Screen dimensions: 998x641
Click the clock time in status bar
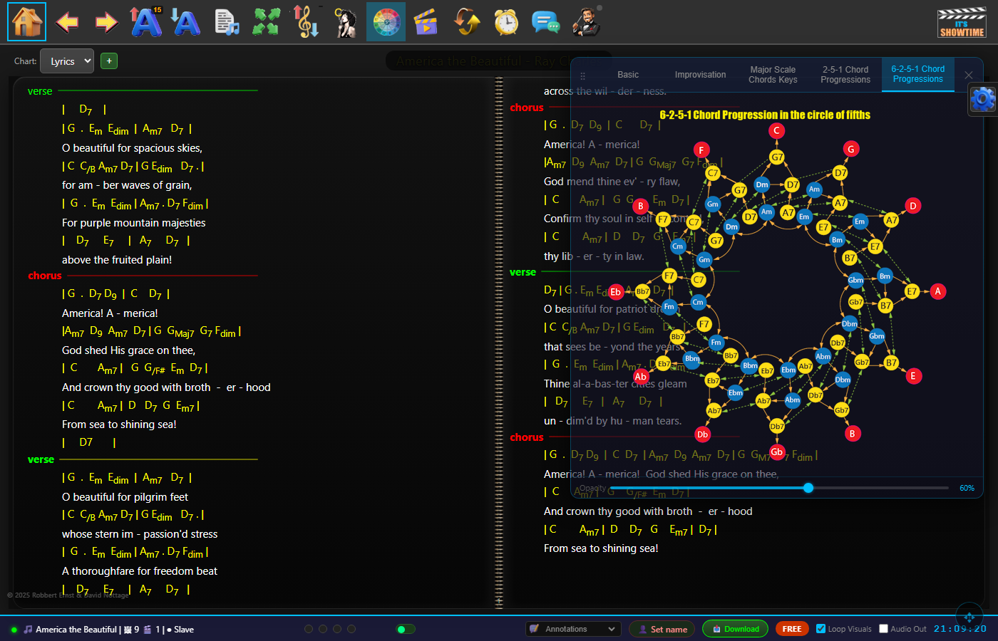tap(960, 629)
